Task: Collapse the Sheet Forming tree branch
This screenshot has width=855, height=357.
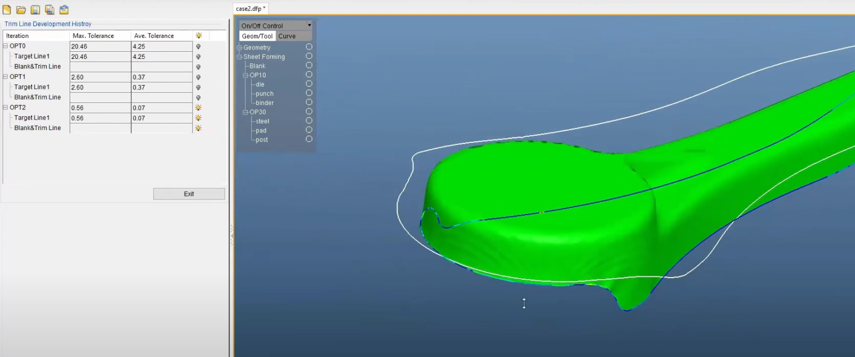Action: (238, 56)
